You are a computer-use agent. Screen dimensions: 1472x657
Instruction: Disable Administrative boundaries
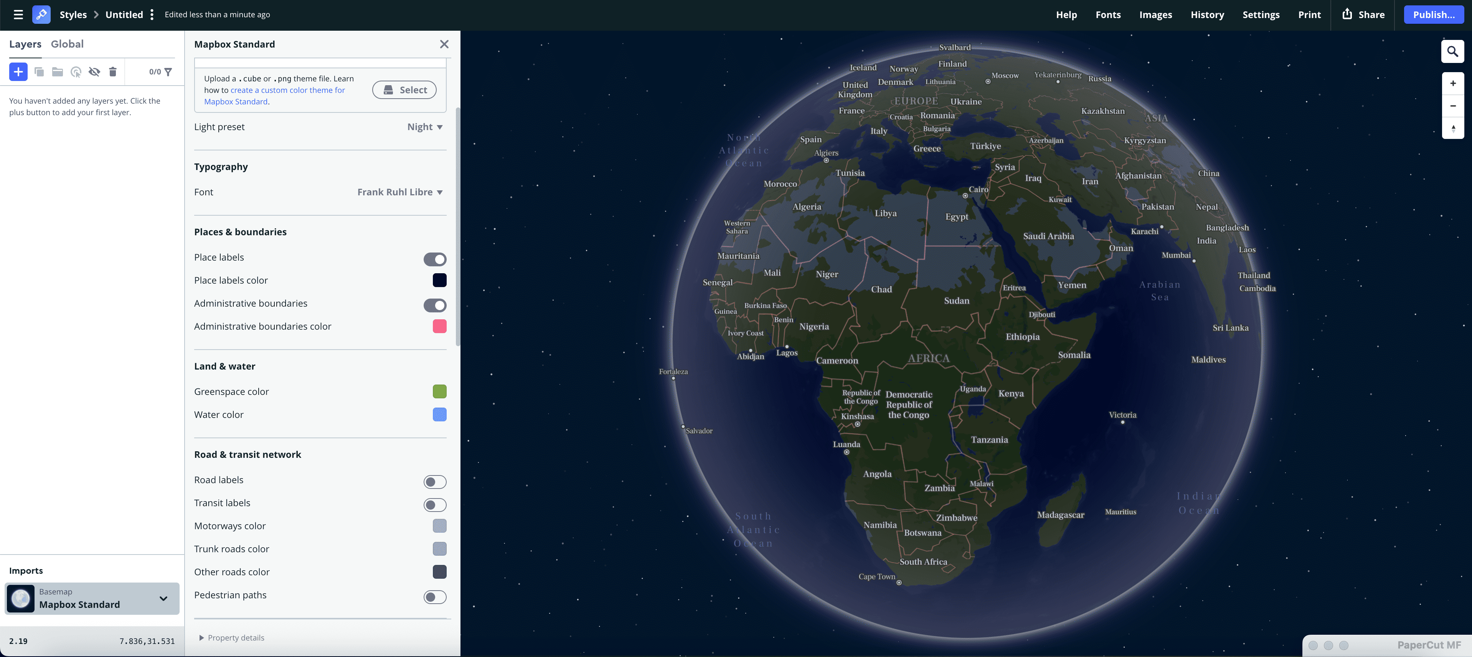[x=435, y=305]
